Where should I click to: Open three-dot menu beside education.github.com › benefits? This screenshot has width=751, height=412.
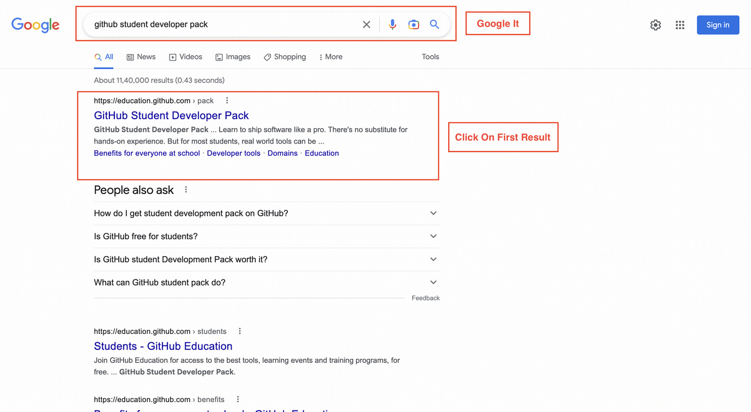pos(238,400)
